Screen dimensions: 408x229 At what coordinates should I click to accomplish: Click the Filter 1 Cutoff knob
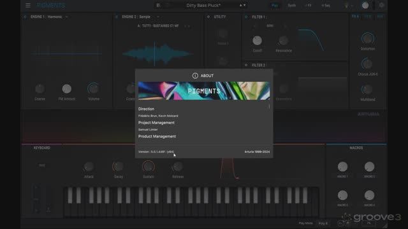point(257,41)
